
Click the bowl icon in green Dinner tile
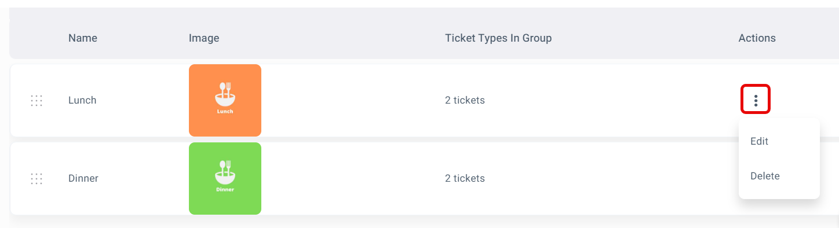225,172
